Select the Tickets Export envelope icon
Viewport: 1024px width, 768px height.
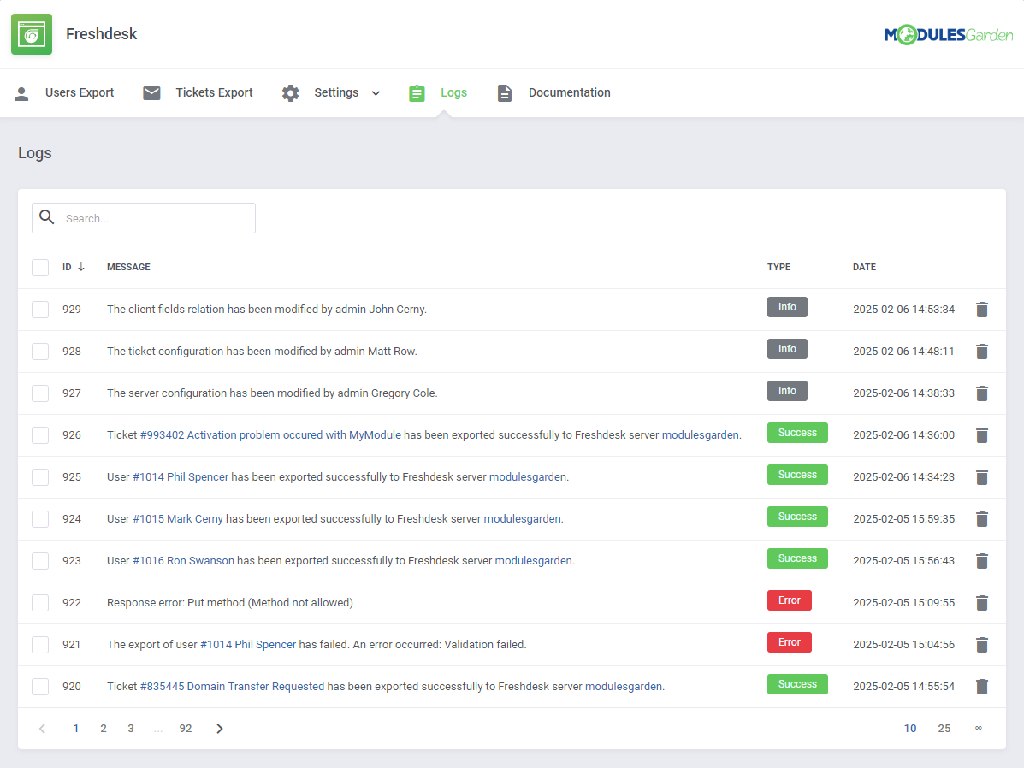(151, 92)
